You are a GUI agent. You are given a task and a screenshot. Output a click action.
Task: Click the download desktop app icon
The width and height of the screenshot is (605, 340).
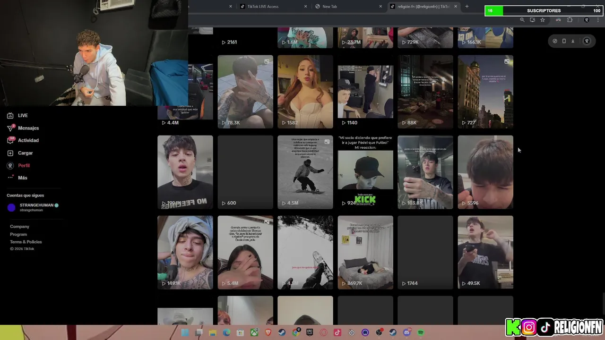(x=573, y=41)
